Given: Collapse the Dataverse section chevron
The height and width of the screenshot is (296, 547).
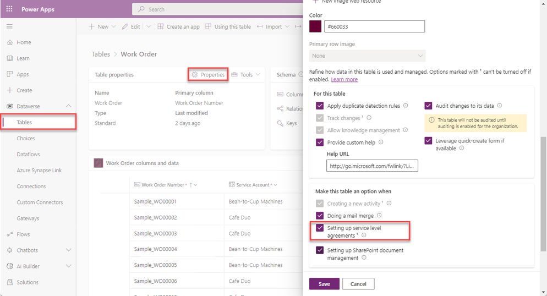Looking at the screenshot, I should 68,106.
